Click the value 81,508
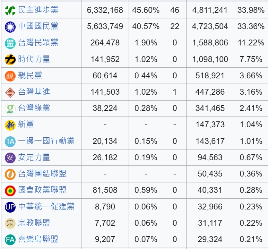 coord(105,190)
